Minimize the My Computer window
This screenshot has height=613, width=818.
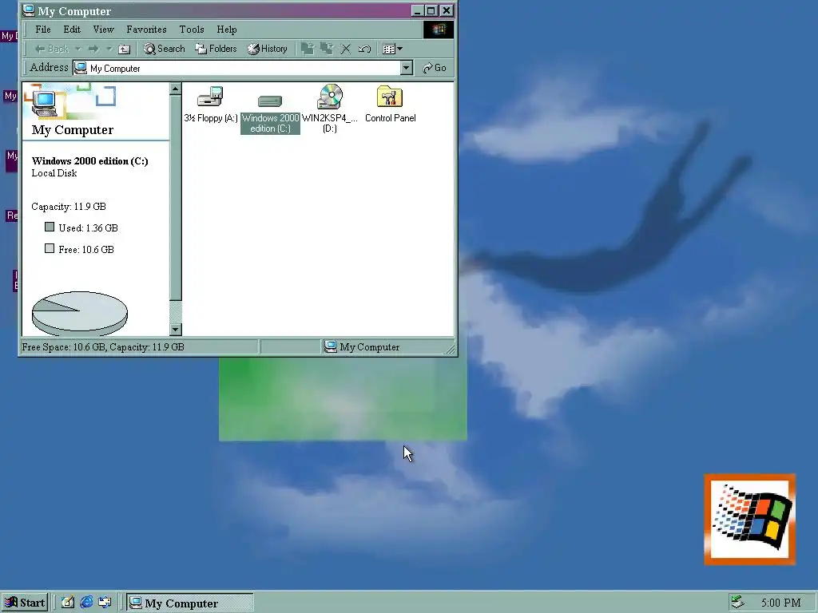coord(417,10)
